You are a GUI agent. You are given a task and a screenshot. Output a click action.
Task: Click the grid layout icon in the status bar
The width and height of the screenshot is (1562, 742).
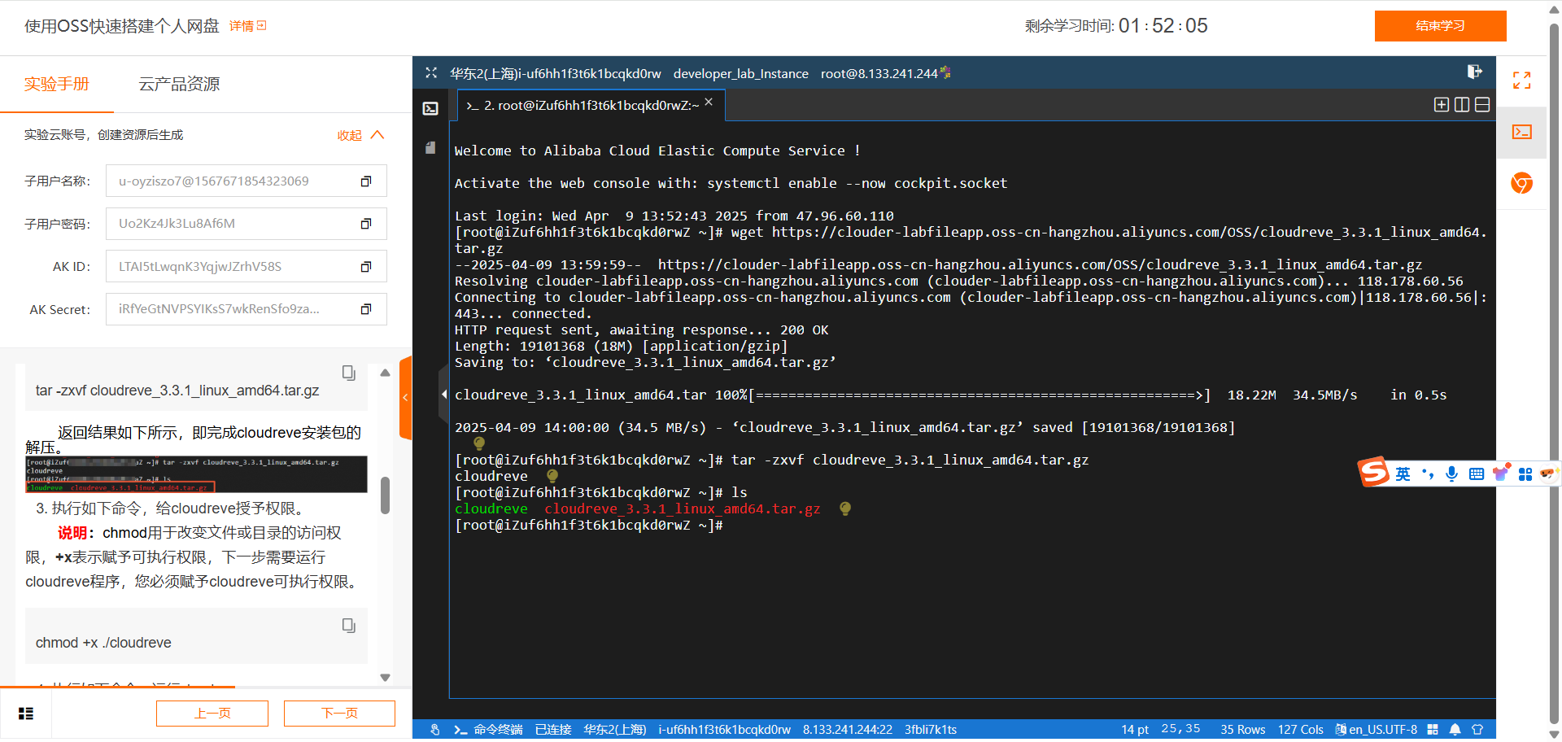(x=1433, y=730)
